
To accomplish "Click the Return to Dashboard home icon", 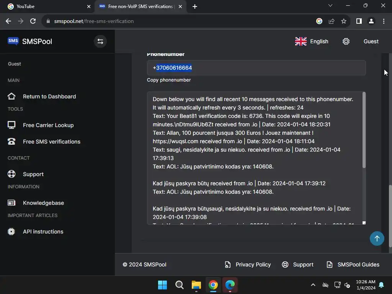I will (11, 96).
